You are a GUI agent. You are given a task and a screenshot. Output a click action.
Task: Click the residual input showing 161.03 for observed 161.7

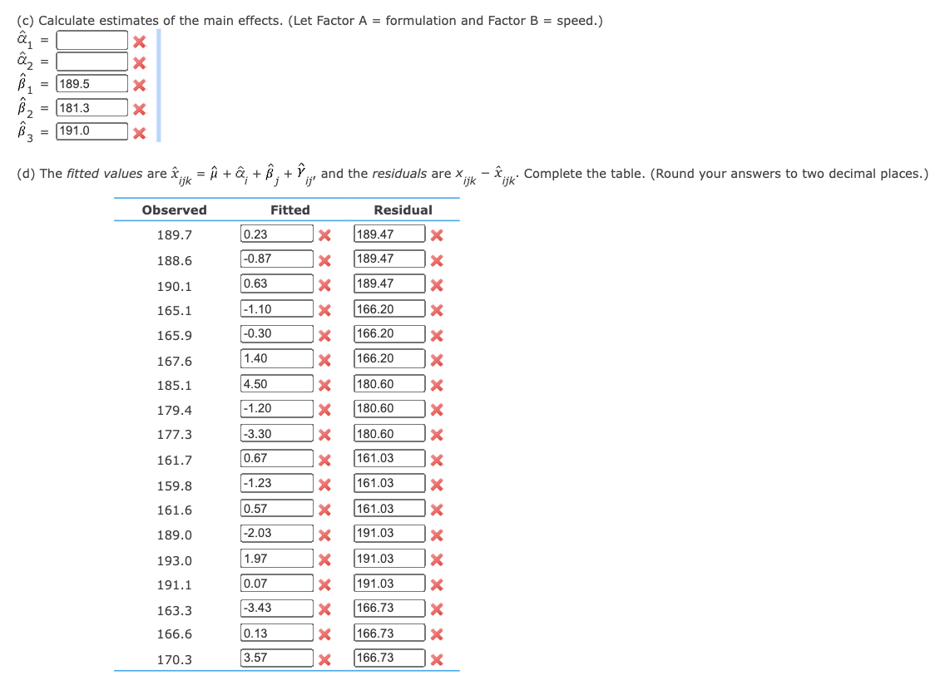tap(389, 458)
